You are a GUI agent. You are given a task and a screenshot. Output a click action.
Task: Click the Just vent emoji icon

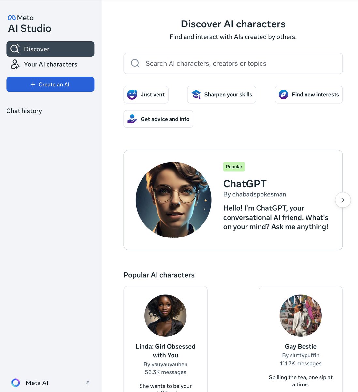coord(132,94)
